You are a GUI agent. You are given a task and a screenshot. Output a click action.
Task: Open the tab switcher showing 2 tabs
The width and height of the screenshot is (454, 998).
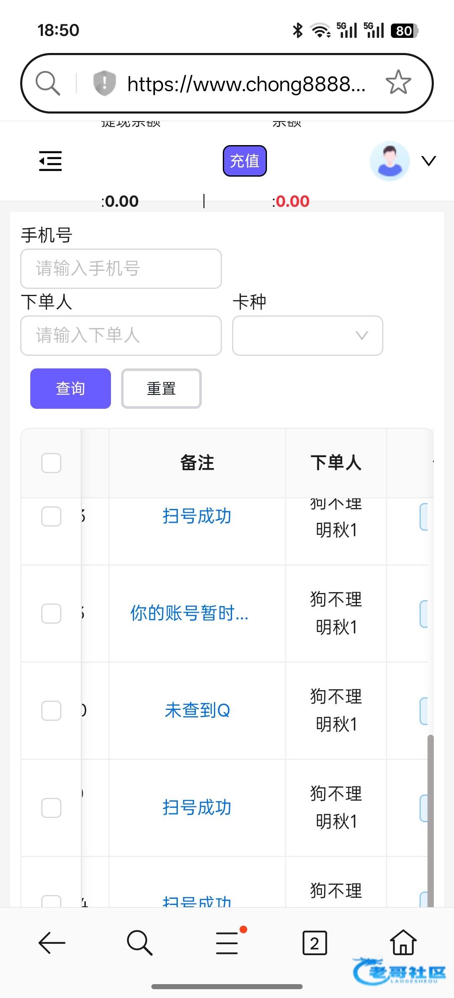[314, 942]
